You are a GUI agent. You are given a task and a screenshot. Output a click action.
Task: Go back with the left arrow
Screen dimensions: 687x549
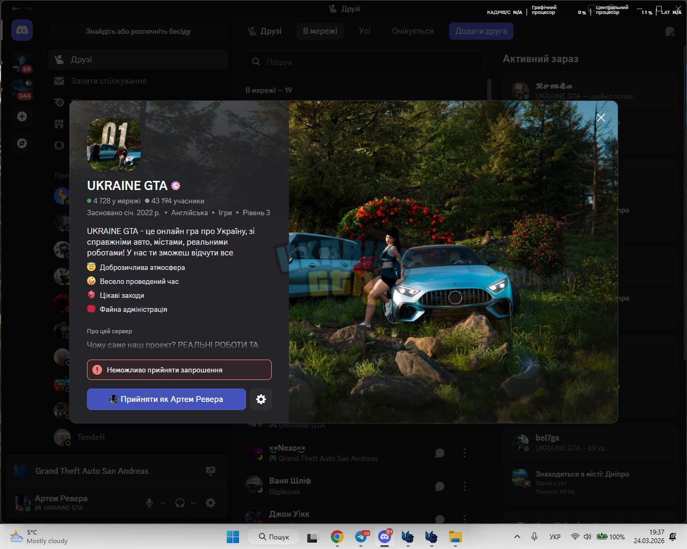16,9
